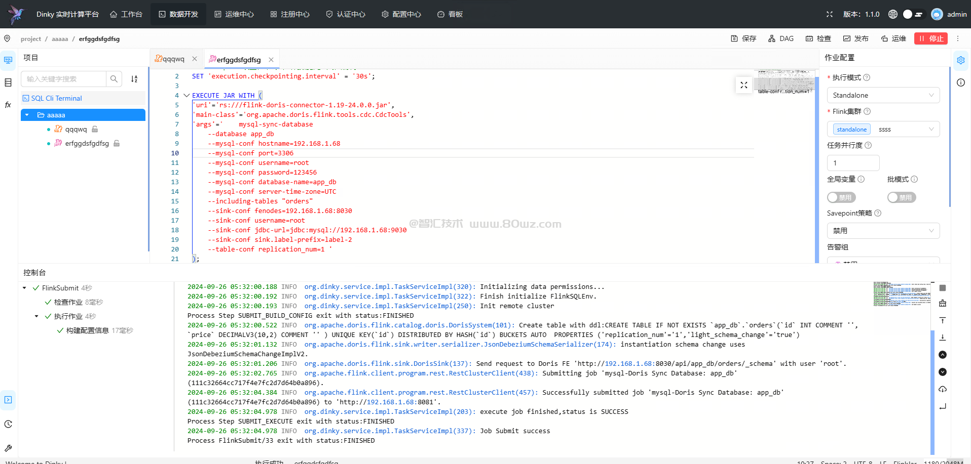The width and height of the screenshot is (971, 464).
Task: Click 保存 save button
Action: click(x=743, y=38)
